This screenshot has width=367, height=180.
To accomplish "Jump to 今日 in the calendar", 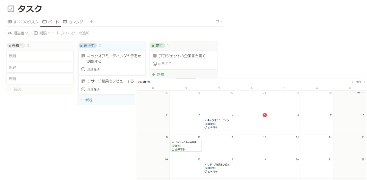I will [x=358, y=82].
